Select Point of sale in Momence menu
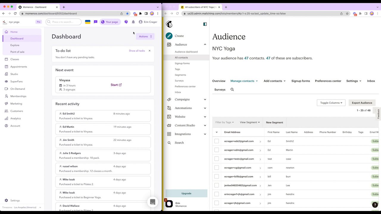The width and height of the screenshot is (381, 214). 18,52
